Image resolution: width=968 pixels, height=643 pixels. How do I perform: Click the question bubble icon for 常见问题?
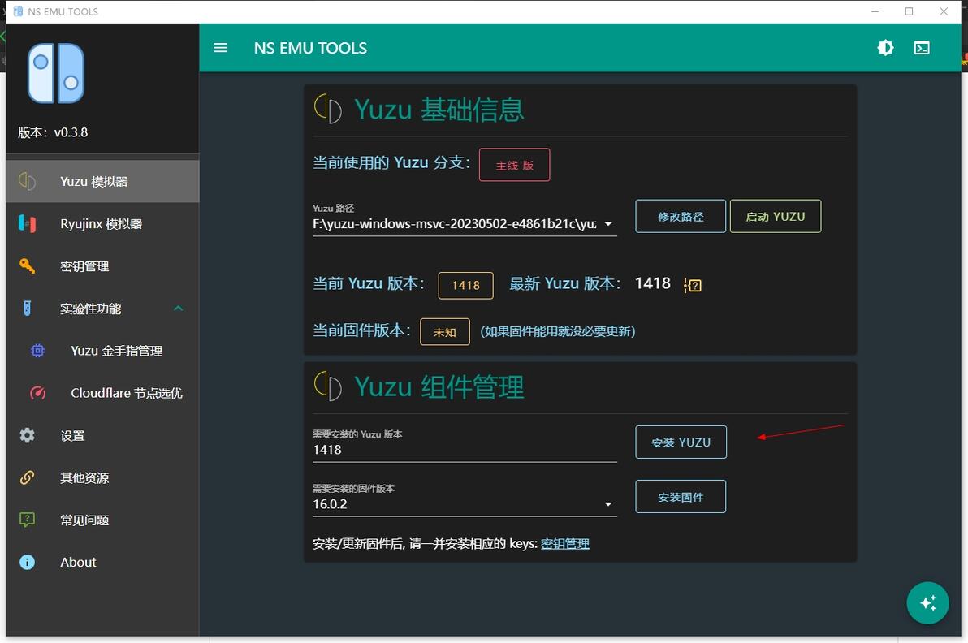coord(27,520)
